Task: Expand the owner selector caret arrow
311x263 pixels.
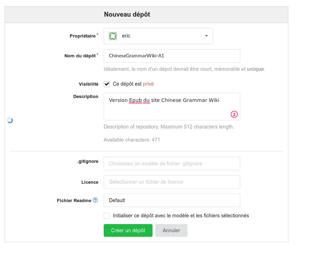Action: [x=206, y=36]
